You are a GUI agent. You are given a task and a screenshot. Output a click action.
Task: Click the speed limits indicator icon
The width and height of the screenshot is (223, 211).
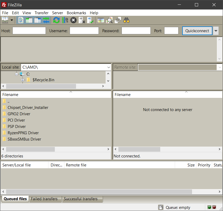point(161,207)
